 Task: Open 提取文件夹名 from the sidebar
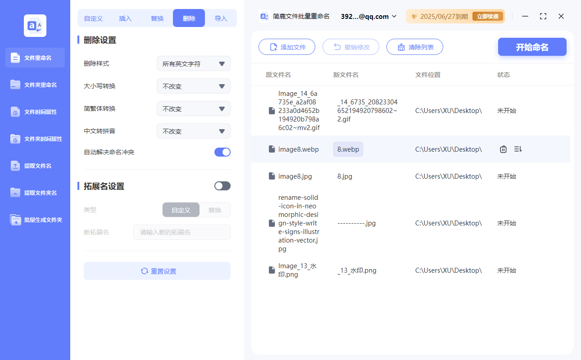[x=16, y=193]
